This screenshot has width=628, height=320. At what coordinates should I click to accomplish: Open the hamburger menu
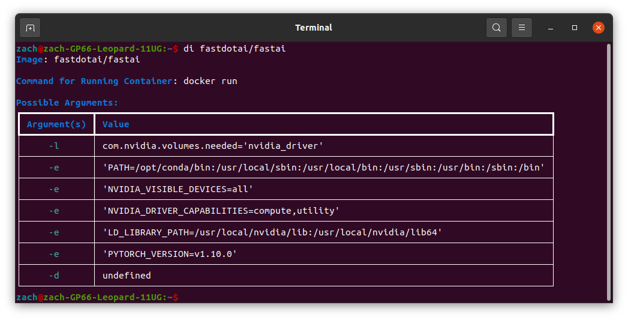(x=521, y=28)
